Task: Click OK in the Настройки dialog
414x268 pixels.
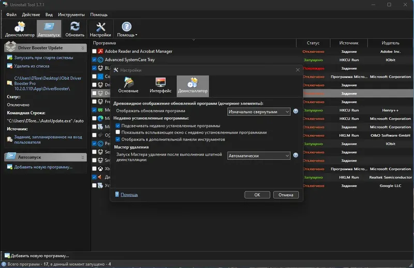Action: 257,195
